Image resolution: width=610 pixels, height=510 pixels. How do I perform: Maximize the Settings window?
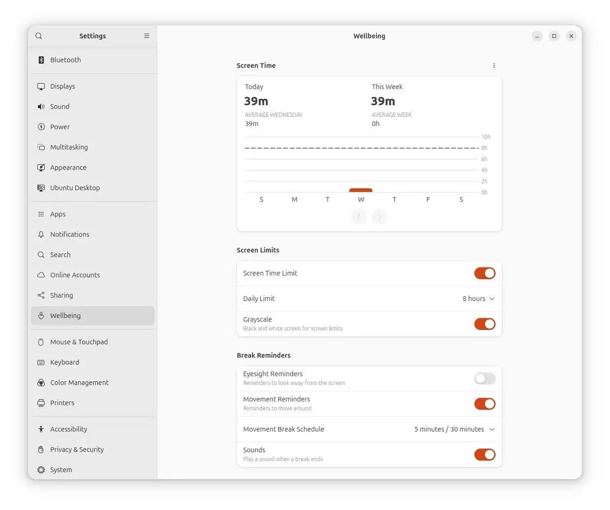point(554,36)
